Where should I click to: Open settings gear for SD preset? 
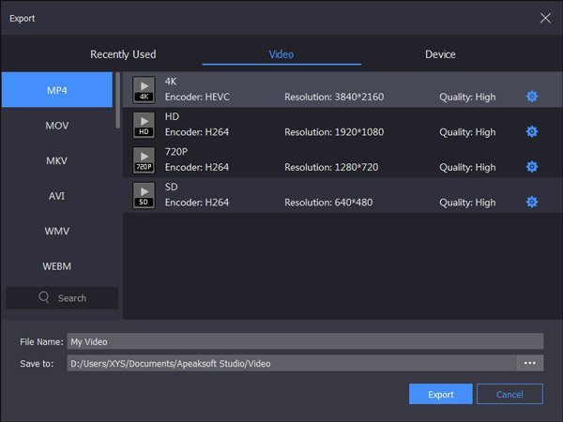coord(532,202)
